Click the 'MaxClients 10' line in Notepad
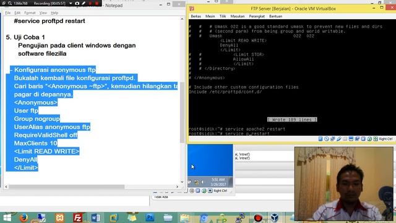This screenshot has width=396, height=223. (36, 143)
